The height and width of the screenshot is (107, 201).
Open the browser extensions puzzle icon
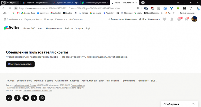(x=191, y=8)
